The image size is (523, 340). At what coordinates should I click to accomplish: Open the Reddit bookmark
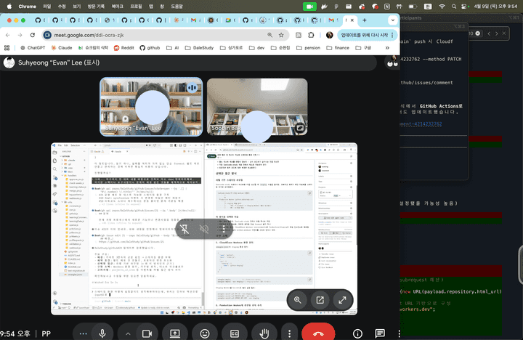[x=123, y=48]
